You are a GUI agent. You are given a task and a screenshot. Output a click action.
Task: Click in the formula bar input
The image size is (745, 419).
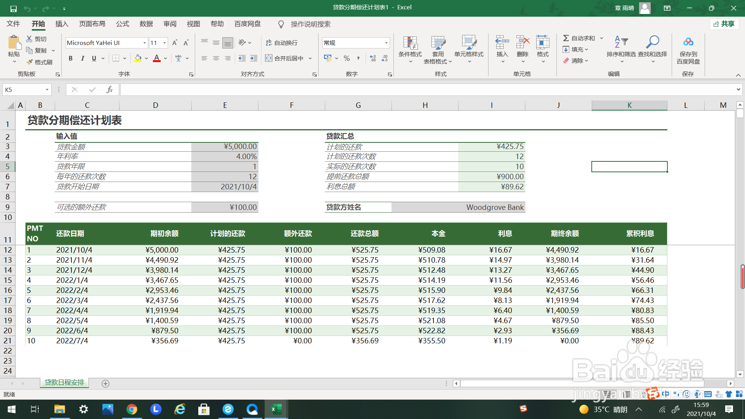427,90
